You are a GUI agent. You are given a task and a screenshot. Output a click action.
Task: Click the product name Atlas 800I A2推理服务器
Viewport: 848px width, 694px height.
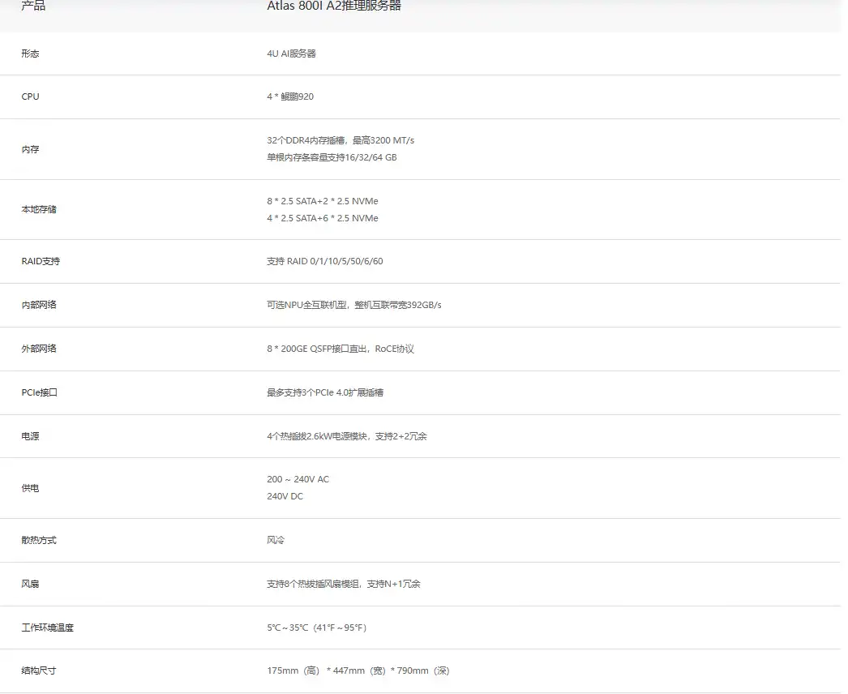[334, 6]
